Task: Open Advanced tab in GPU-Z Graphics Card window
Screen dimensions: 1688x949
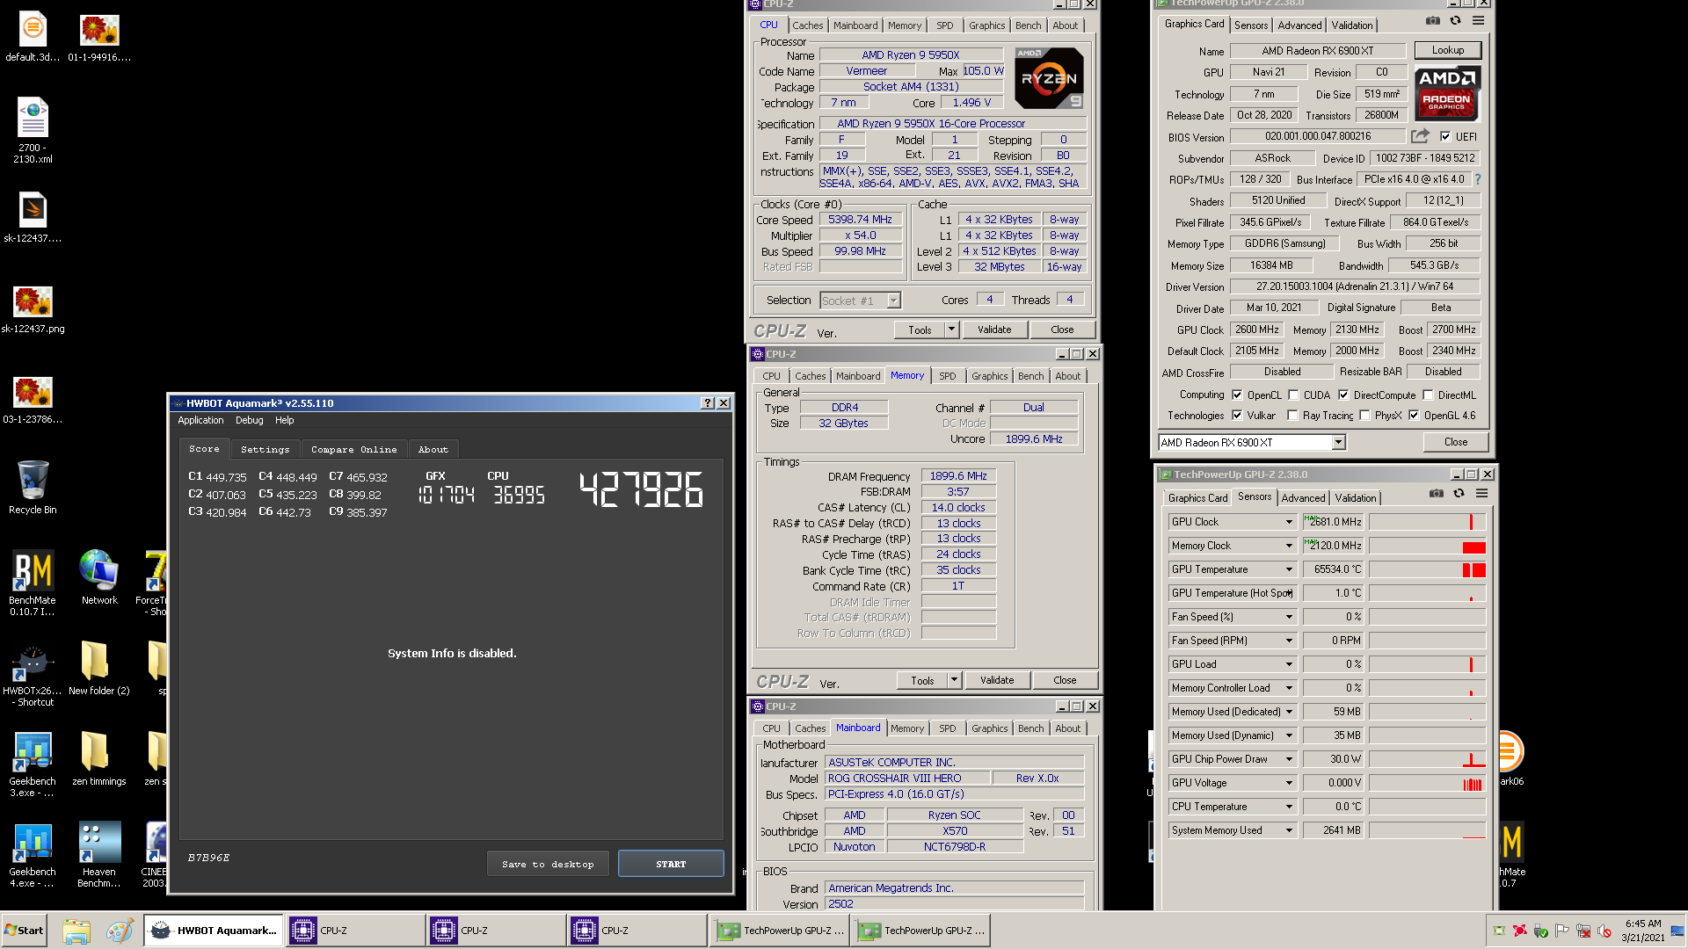Action: point(1299,25)
